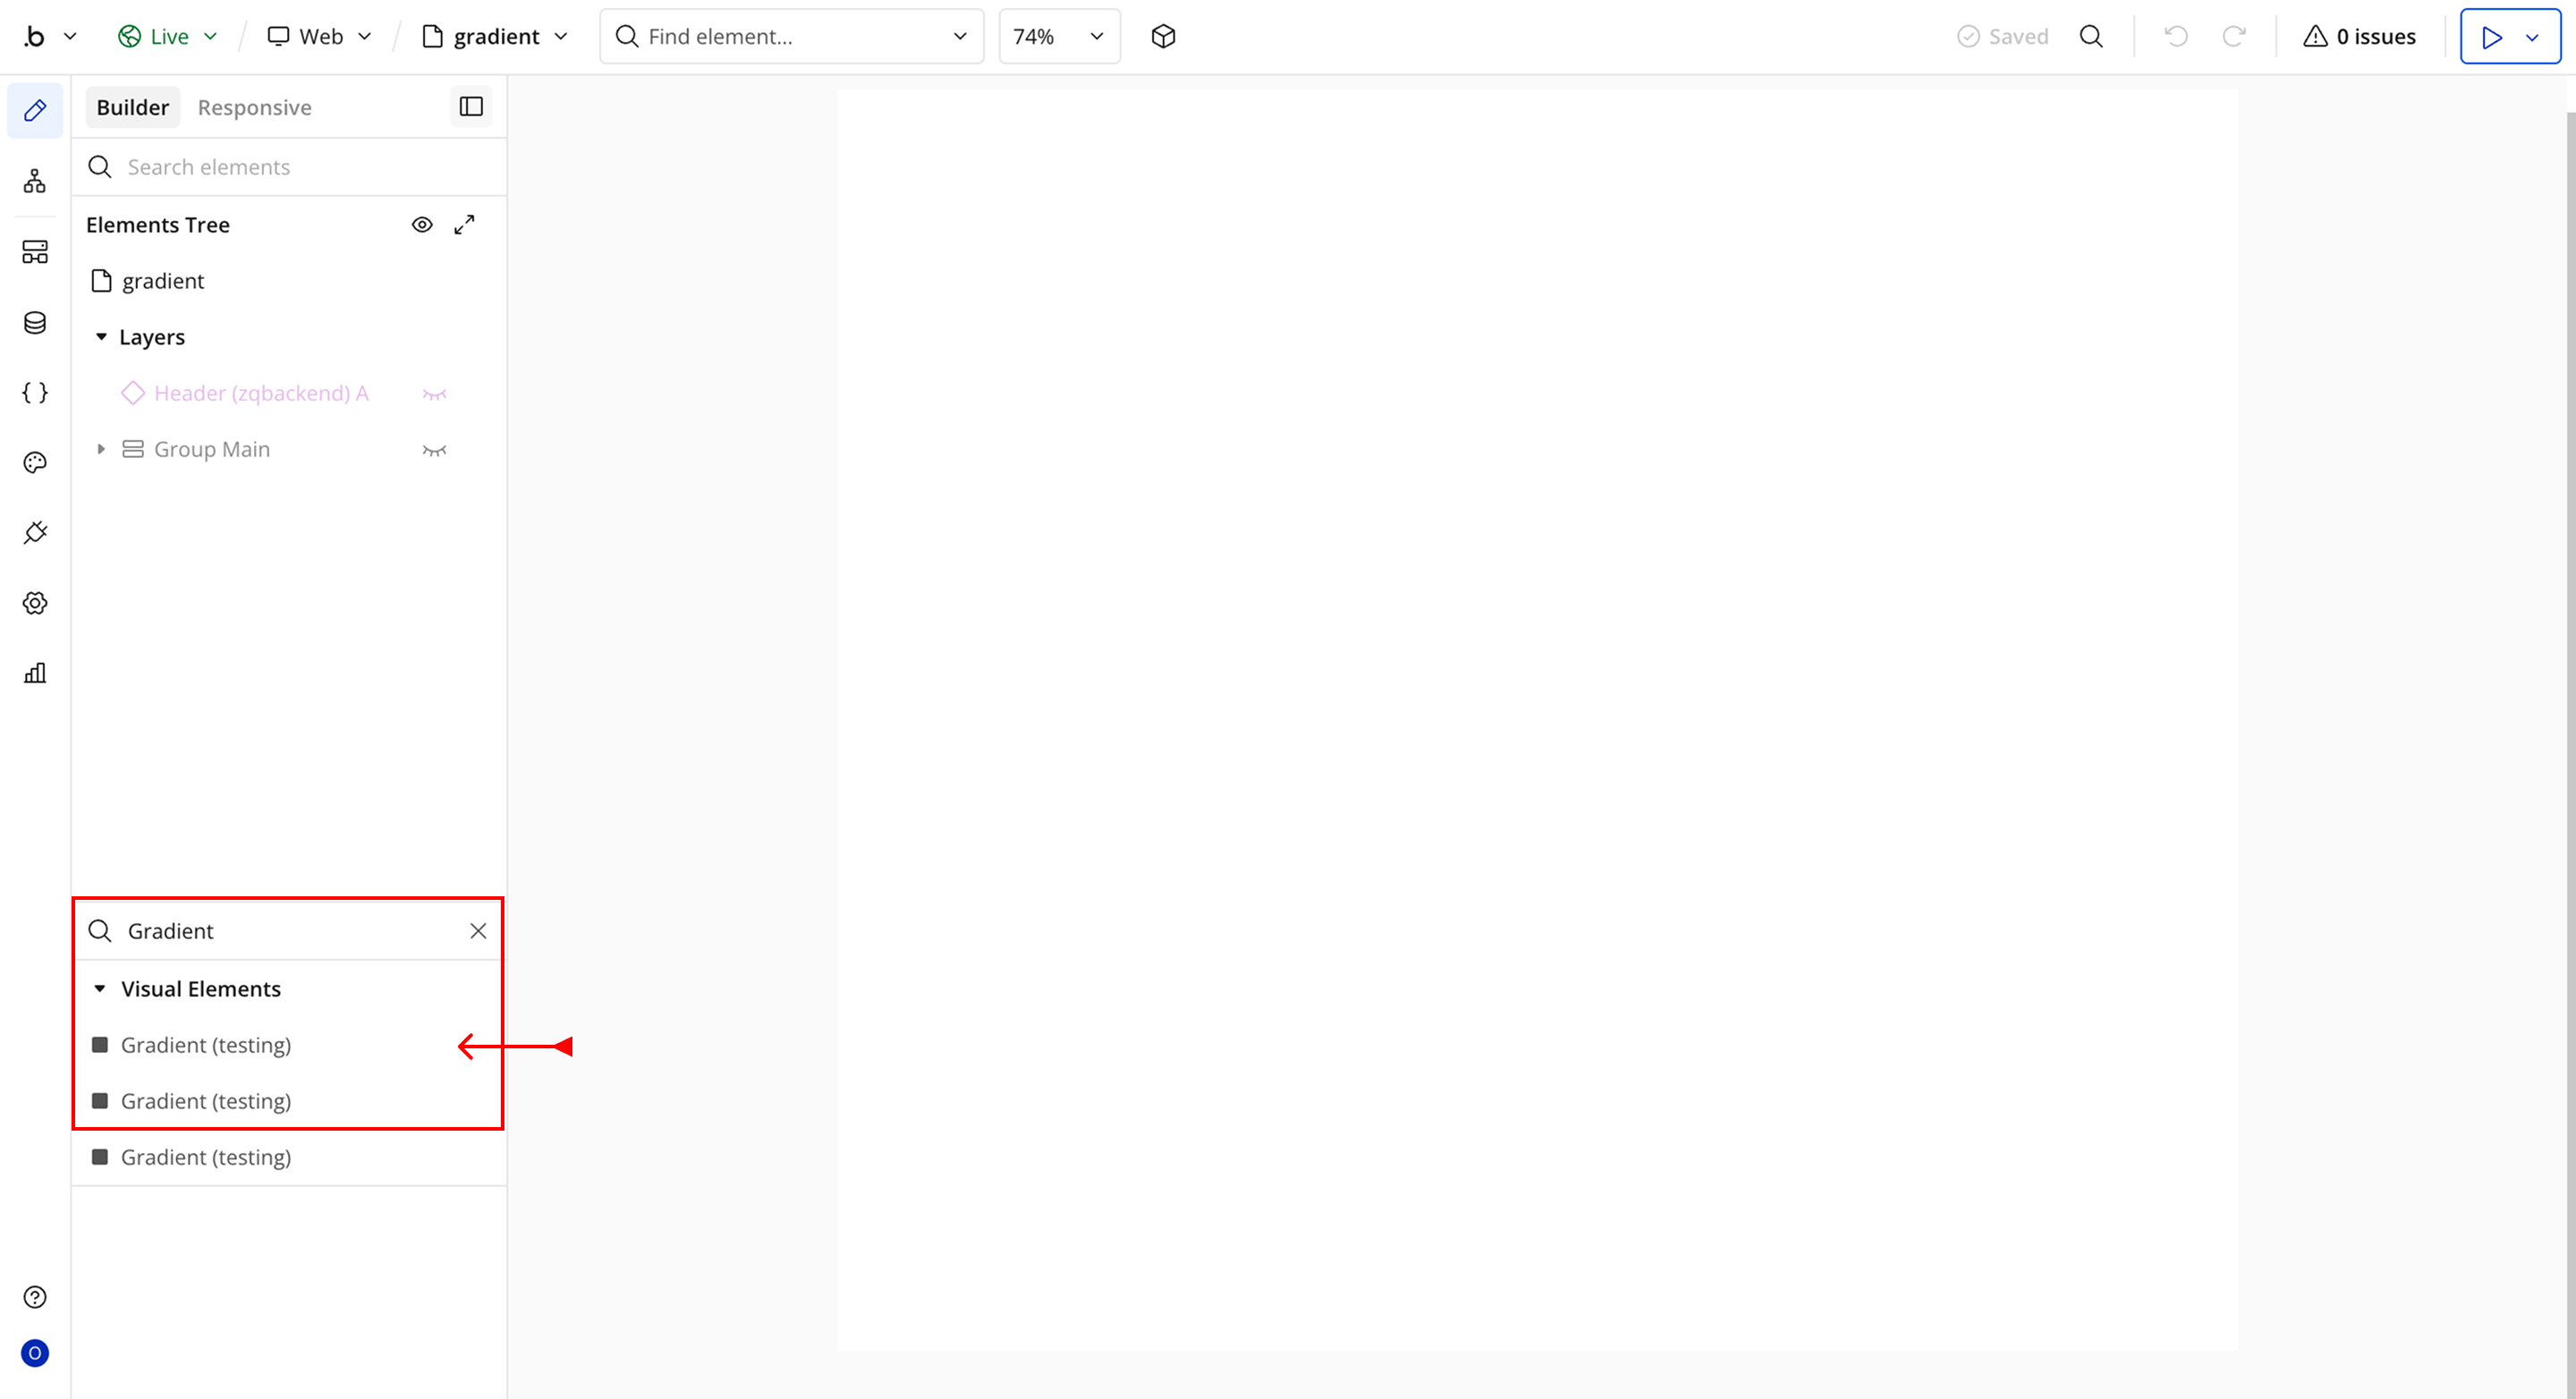Select the Builder tab
This screenshot has width=2576, height=1399.
132,107
